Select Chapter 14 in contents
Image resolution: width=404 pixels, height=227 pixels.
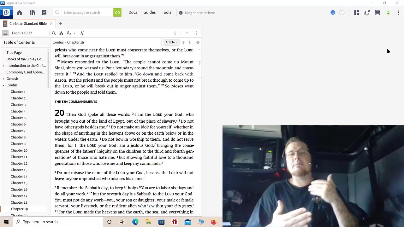(19, 177)
